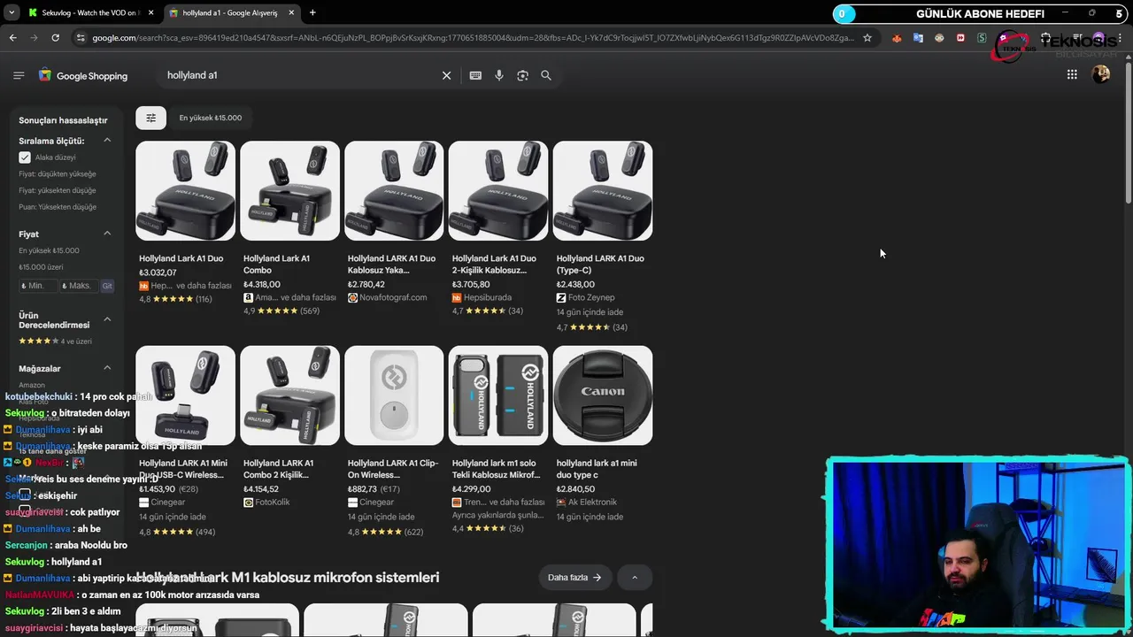Sort by Puan: Yüksekten düşüğe
This screenshot has height=637, width=1133.
coord(58,207)
